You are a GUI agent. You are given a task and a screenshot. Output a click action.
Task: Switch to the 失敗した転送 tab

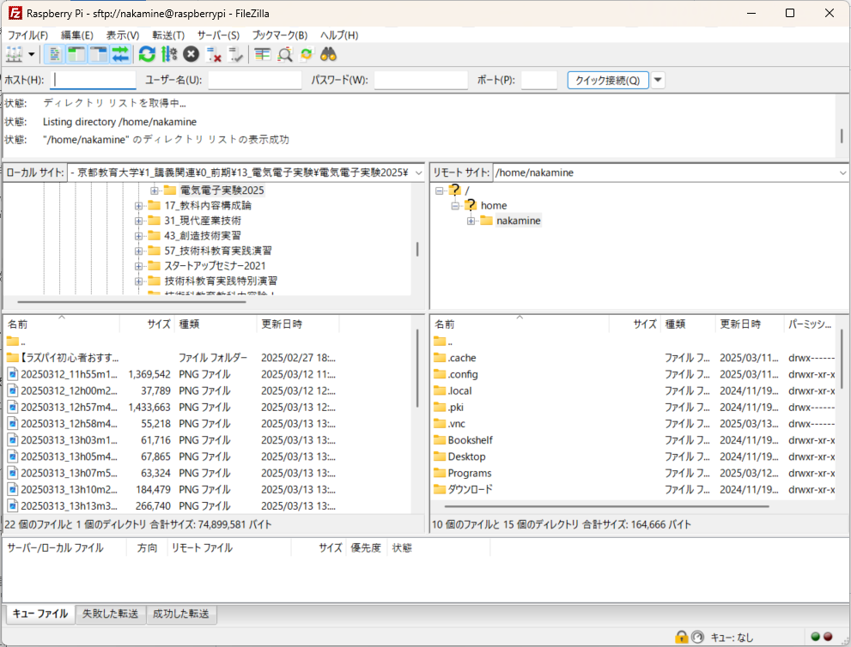tap(110, 614)
